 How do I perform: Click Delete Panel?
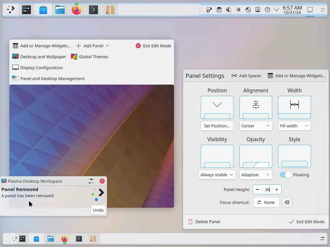(204, 222)
